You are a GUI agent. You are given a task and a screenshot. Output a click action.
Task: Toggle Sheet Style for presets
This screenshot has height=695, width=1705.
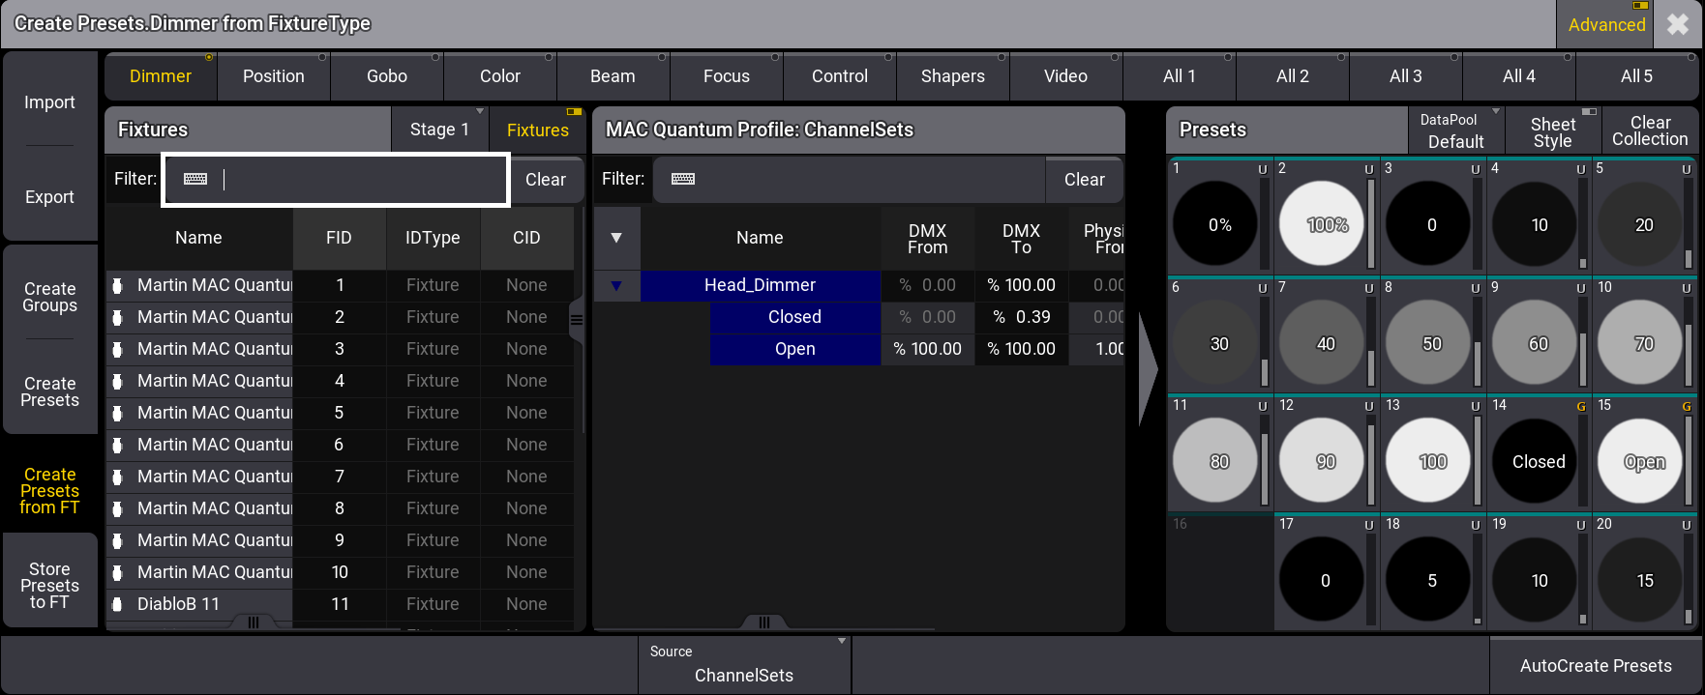point(1552,131)
